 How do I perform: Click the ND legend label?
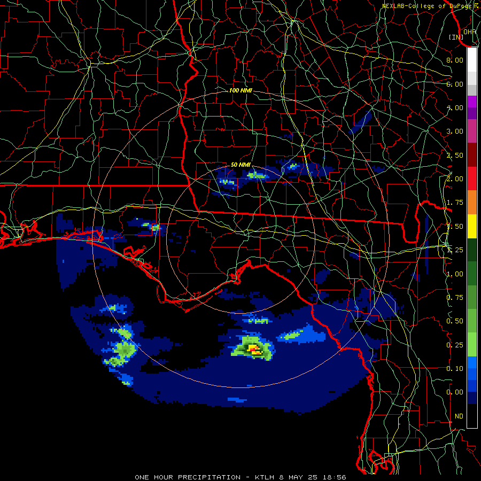point(459,416)
